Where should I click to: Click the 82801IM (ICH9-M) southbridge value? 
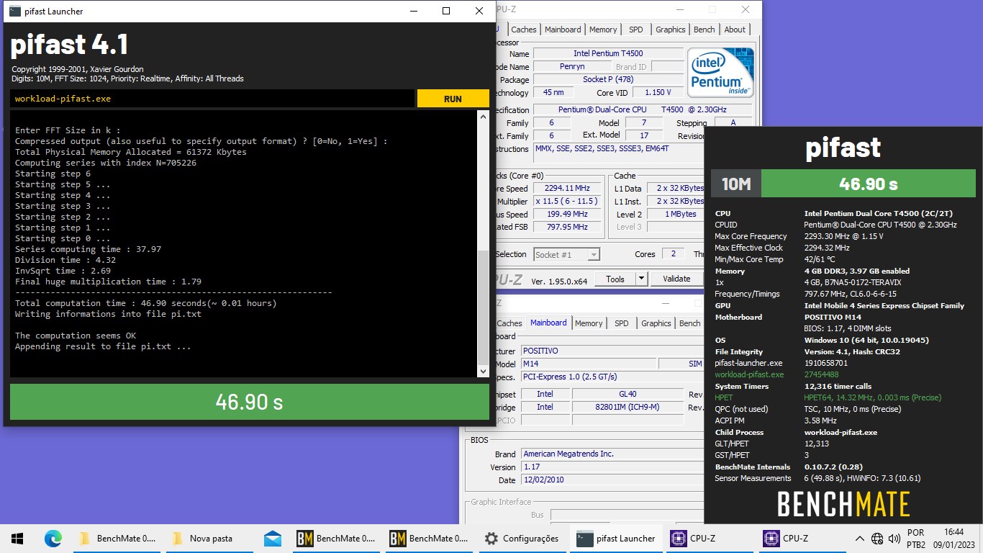(x=627, y=407)
